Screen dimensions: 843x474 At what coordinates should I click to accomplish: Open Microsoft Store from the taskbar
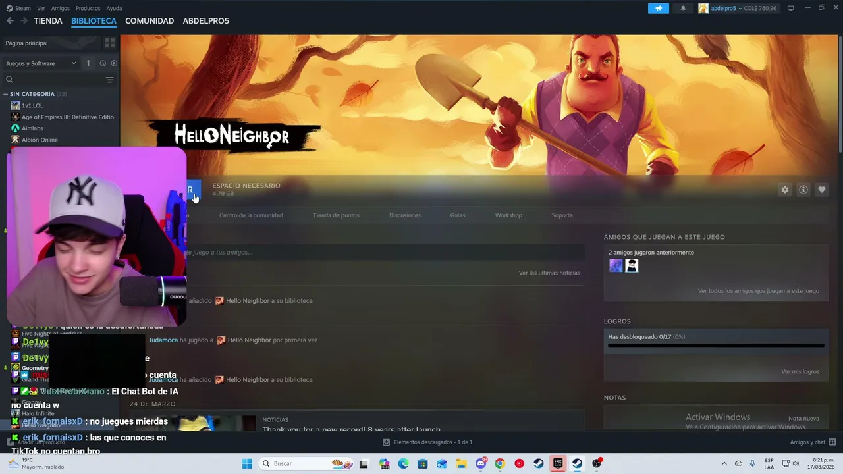click(423, 463)
